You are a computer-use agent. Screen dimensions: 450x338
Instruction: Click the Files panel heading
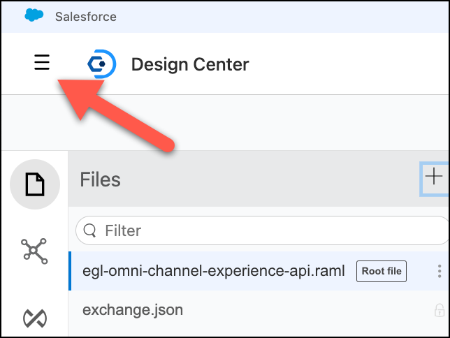pos(101,179)
